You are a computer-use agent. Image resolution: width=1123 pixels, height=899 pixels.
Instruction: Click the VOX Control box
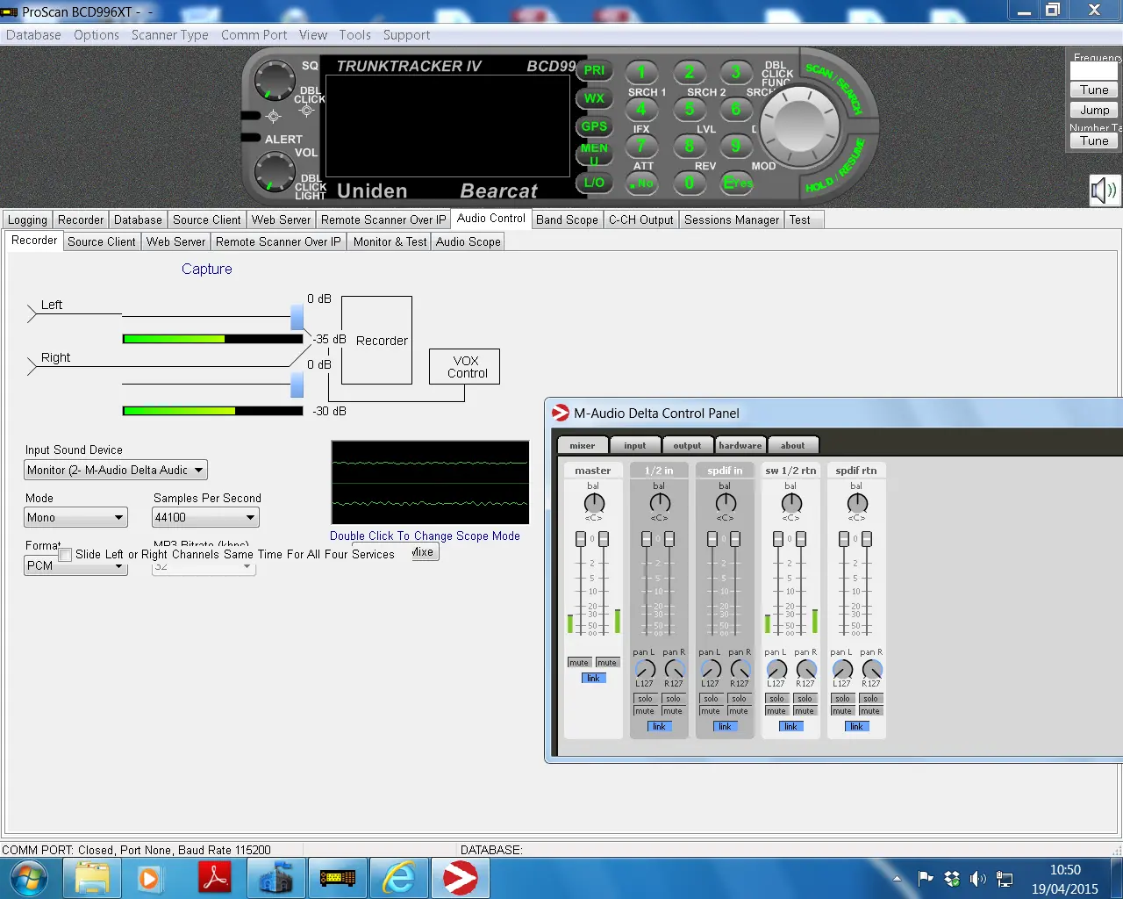point(465,367)
